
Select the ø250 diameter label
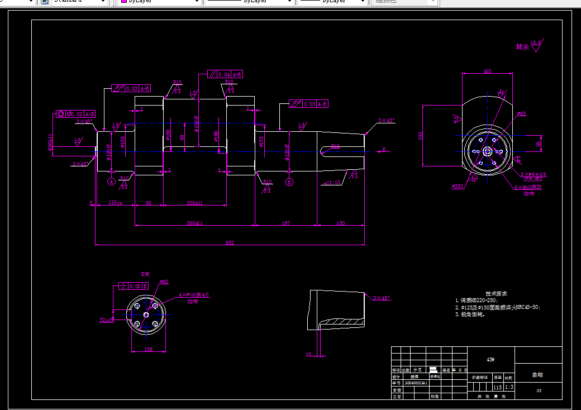[x=457, y=187]
